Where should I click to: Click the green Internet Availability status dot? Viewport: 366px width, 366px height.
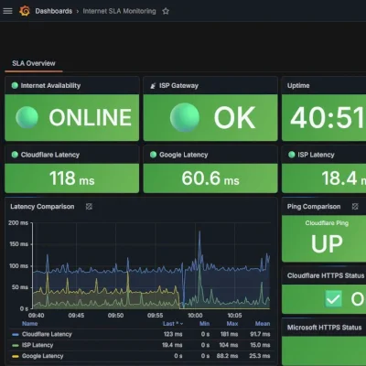pyautogui.click(x=15, y=85)
